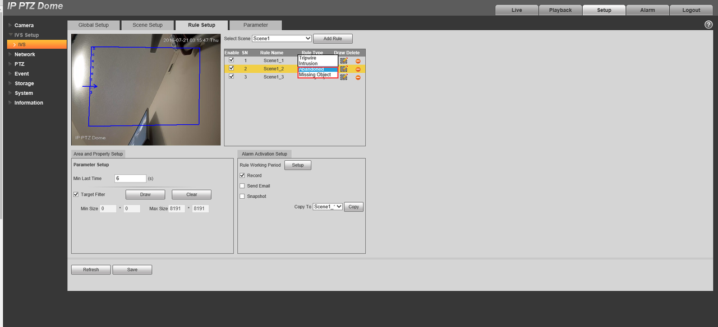The image size is (718, 327).
Task: Select the Scene1_1 rule name cell
Action: (x=273, y=60)
